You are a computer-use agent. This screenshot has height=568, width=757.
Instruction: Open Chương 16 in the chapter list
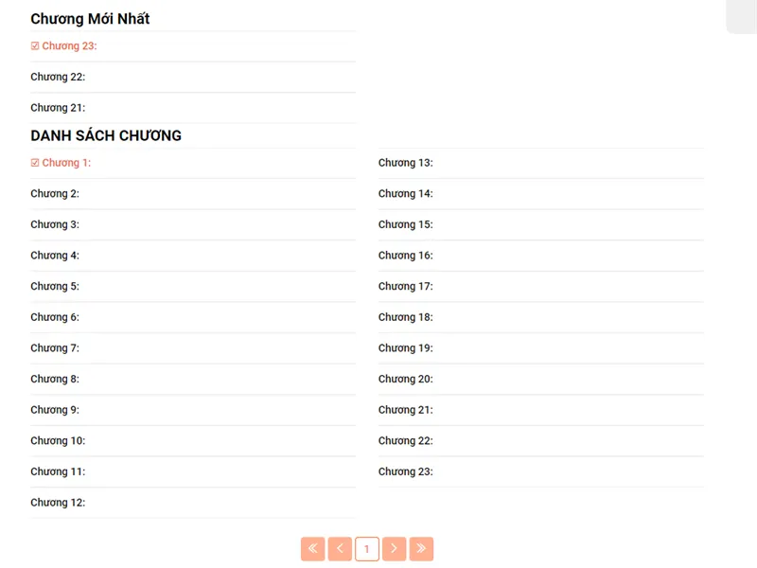point(405,256)
